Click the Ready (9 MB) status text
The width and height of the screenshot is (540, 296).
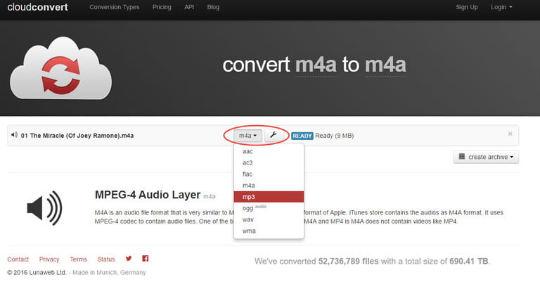[335, 136]
